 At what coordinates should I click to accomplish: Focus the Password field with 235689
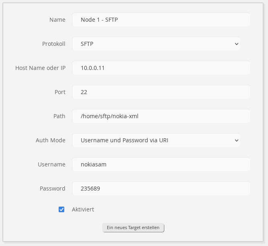tap(161, 189)
